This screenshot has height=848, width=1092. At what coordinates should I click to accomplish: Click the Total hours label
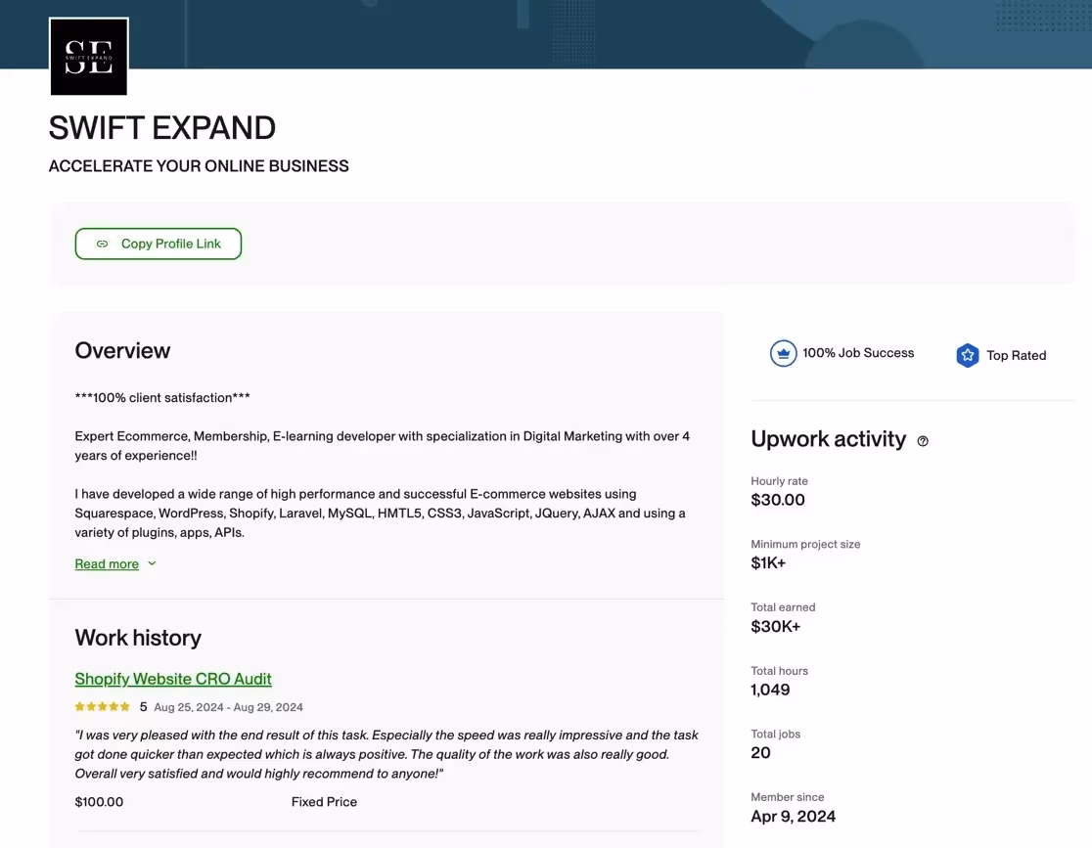(x=779, y=671)
